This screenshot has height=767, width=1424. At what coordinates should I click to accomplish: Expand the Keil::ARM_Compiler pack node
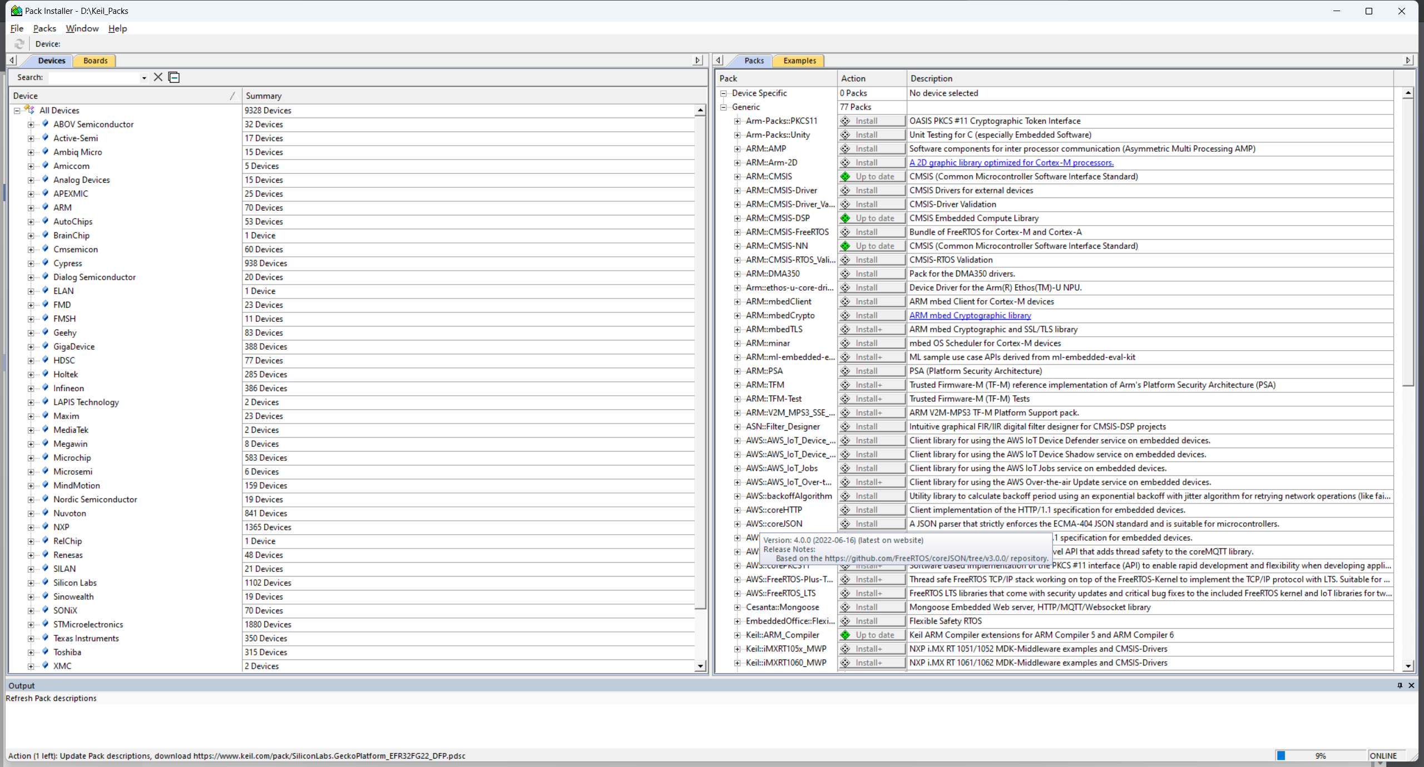tap(738, 635)
